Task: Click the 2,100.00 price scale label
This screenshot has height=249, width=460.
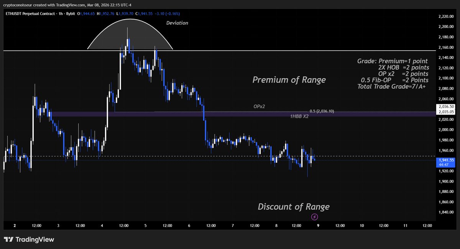Action: 446,78
